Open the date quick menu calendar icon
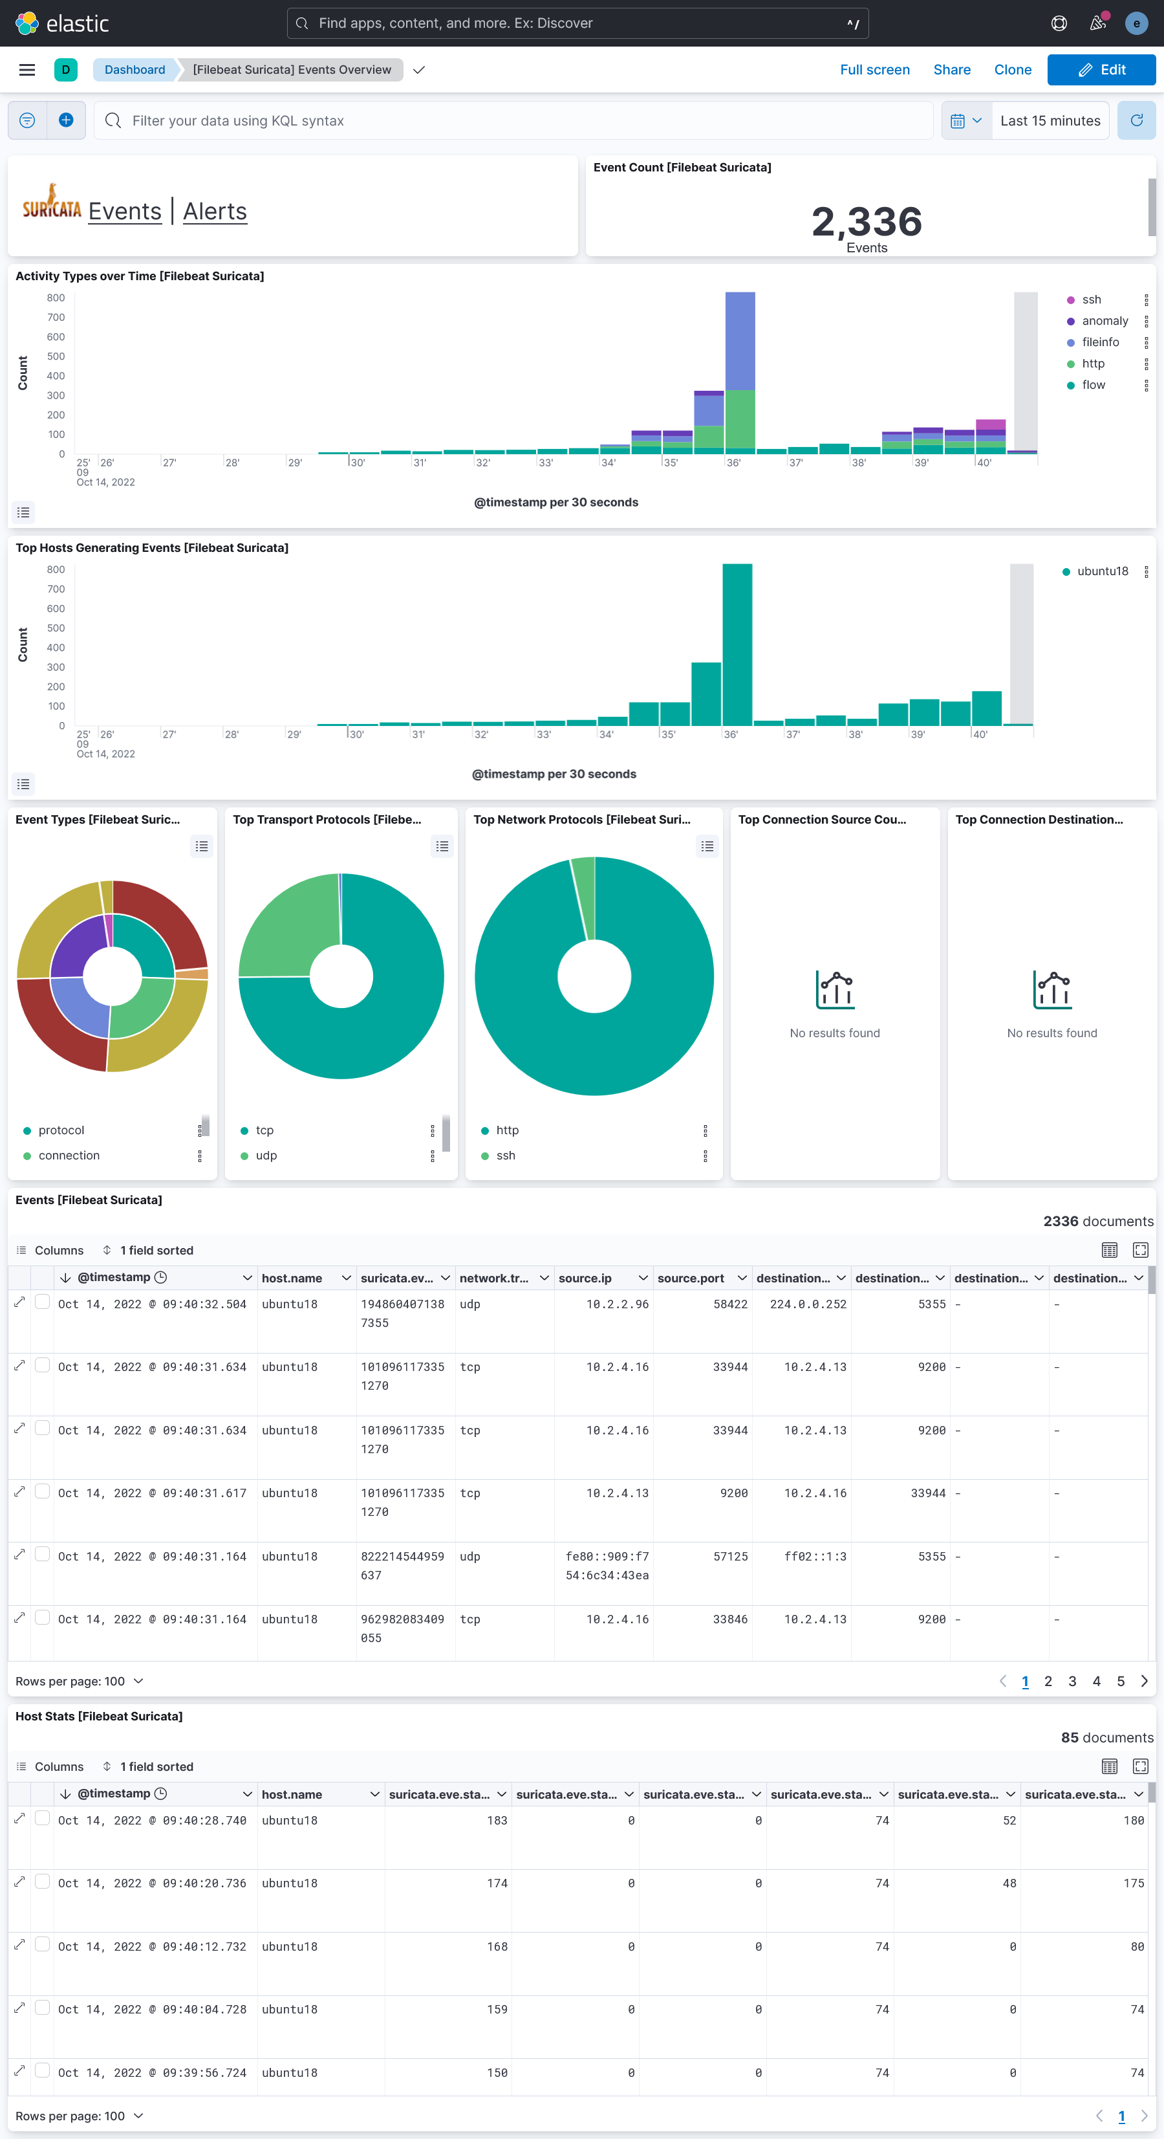 pos(967,120)
